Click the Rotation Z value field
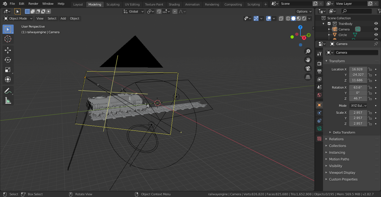This screenshot has width=381, height=197. (x=358, y=99)
